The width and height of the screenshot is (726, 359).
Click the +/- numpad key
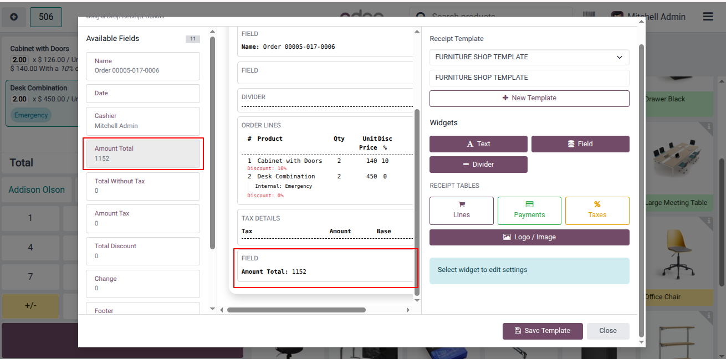click(x=30, y=306)
